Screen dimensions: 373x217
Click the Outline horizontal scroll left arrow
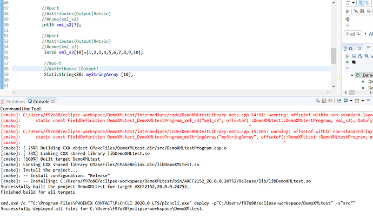(x=345, y=93)
